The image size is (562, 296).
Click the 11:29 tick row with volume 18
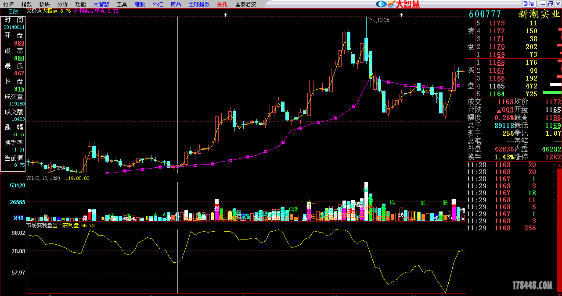tap(512, 193)
